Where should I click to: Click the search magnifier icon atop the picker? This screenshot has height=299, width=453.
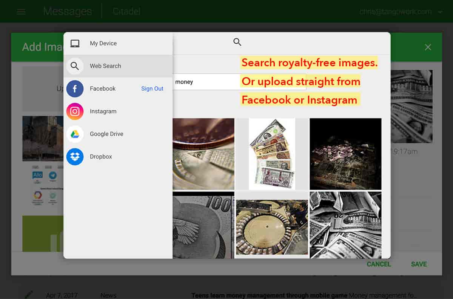[237, 42]
